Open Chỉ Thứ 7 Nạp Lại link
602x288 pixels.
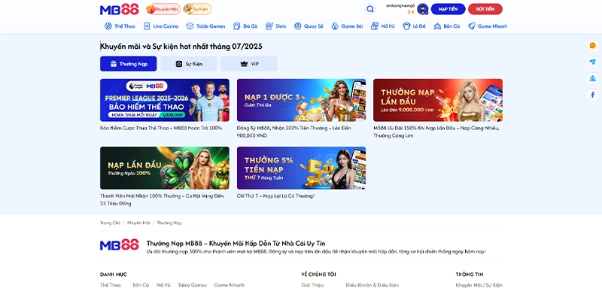tap(275, 196)
